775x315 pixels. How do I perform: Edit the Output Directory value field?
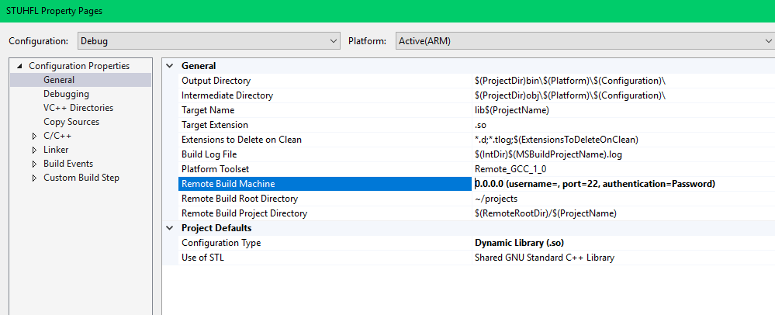[624, 81]
